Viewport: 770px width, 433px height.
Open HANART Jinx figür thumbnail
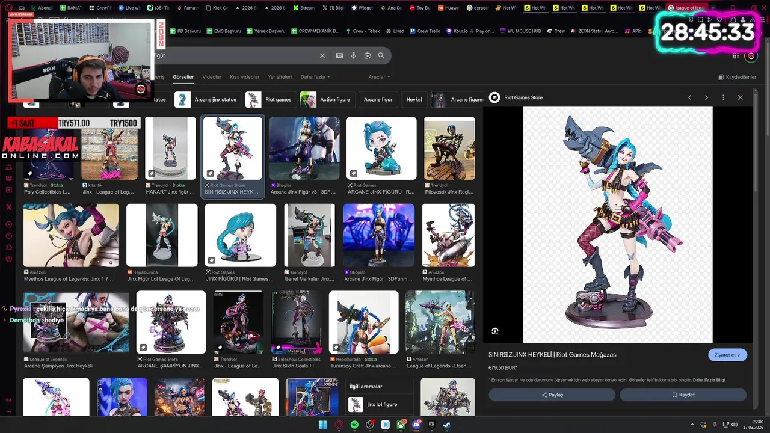click(x=170, y=149)
